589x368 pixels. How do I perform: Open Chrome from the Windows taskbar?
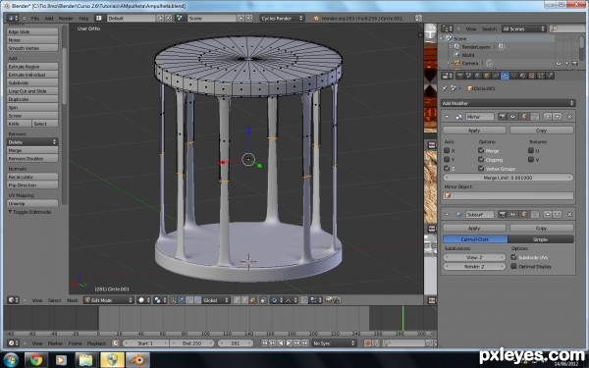tap(36, 360)
